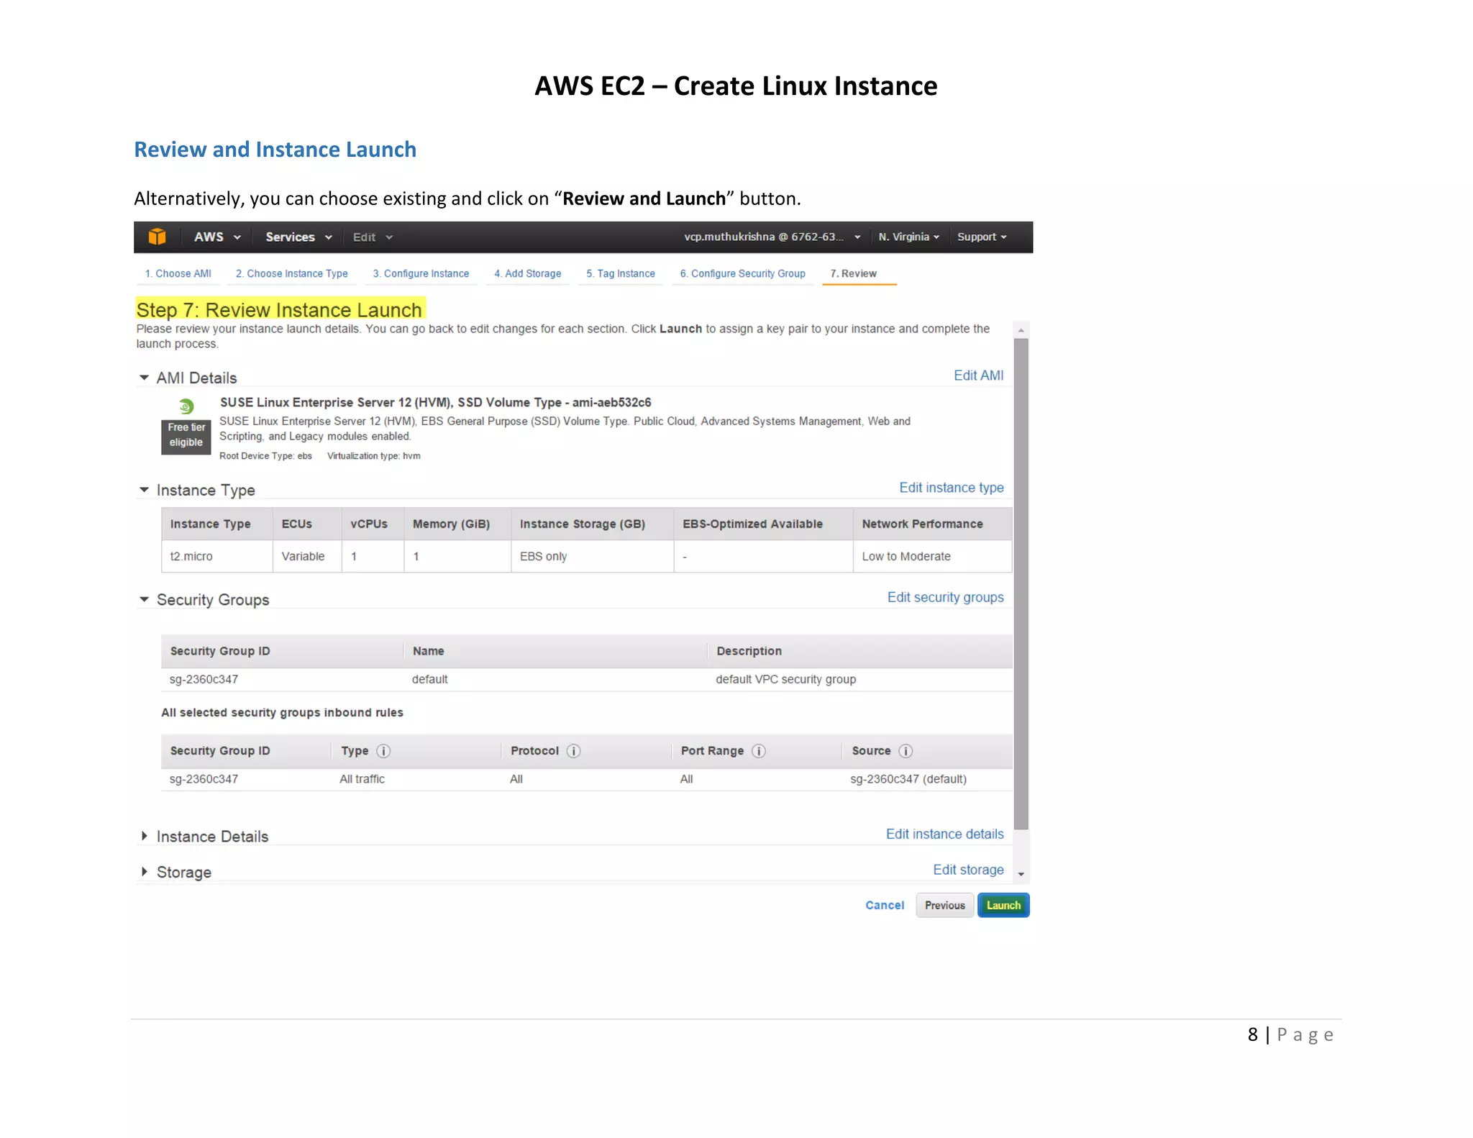Click the vertical scrollbar thumb
Viewport: 1473px width, 1138px height.
(1021, 583)
